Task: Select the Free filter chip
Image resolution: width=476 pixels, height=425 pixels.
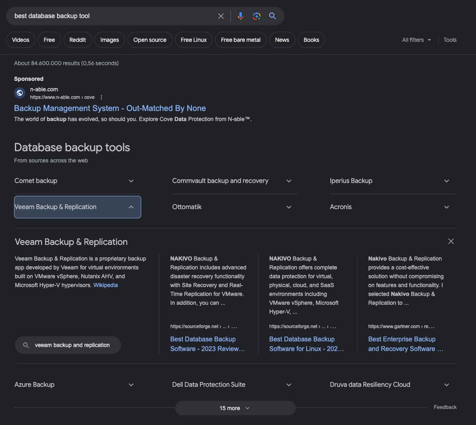Action: tap(49, 40)
